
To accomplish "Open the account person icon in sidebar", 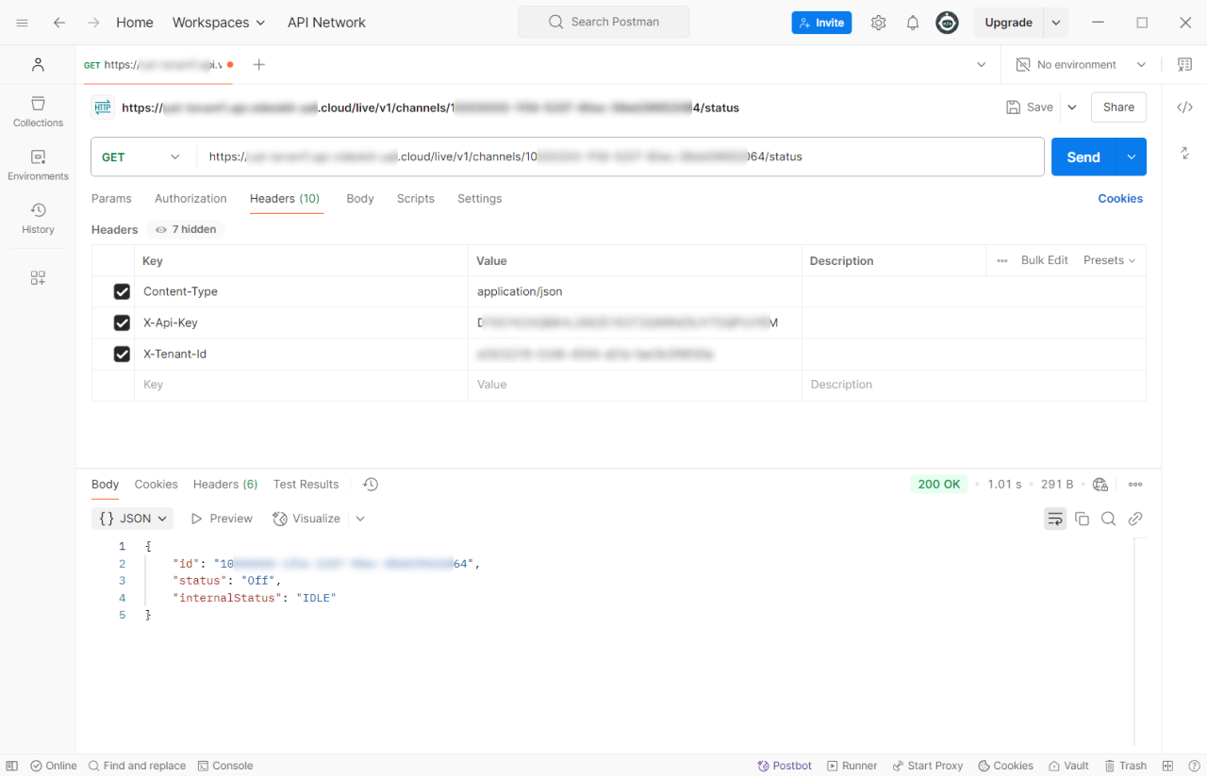I will pyautogui.click(x=38, y=64).
